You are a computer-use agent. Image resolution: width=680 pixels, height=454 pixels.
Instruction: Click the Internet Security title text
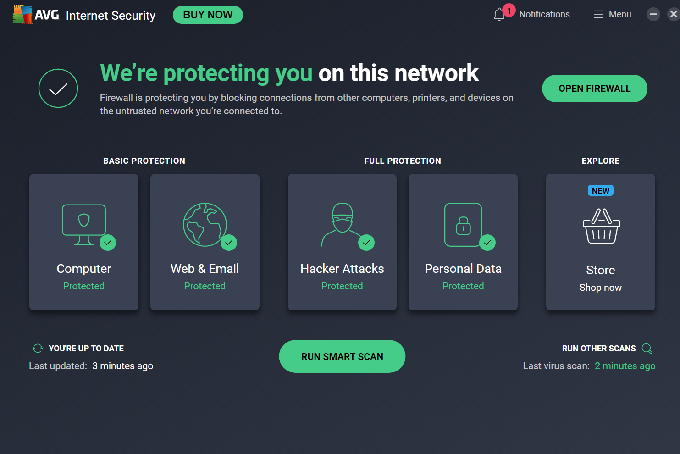111,16
